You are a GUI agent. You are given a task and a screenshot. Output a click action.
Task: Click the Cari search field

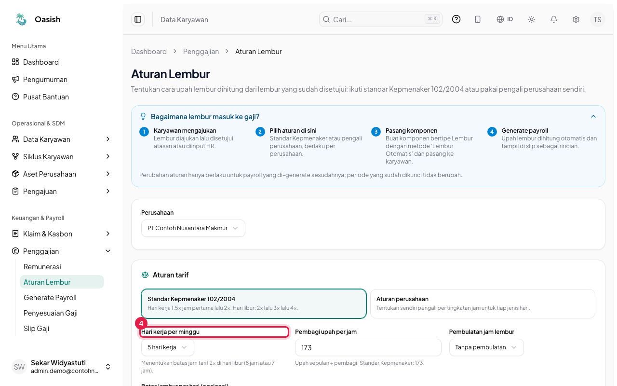[381, 19]
